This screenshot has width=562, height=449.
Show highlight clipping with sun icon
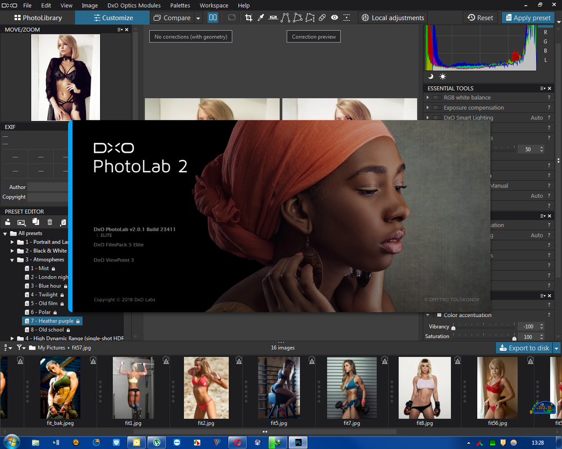(x=443, y=76)
